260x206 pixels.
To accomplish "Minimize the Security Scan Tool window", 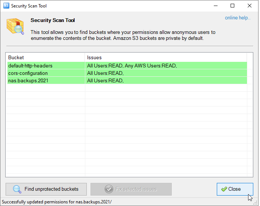I will 216,6.
